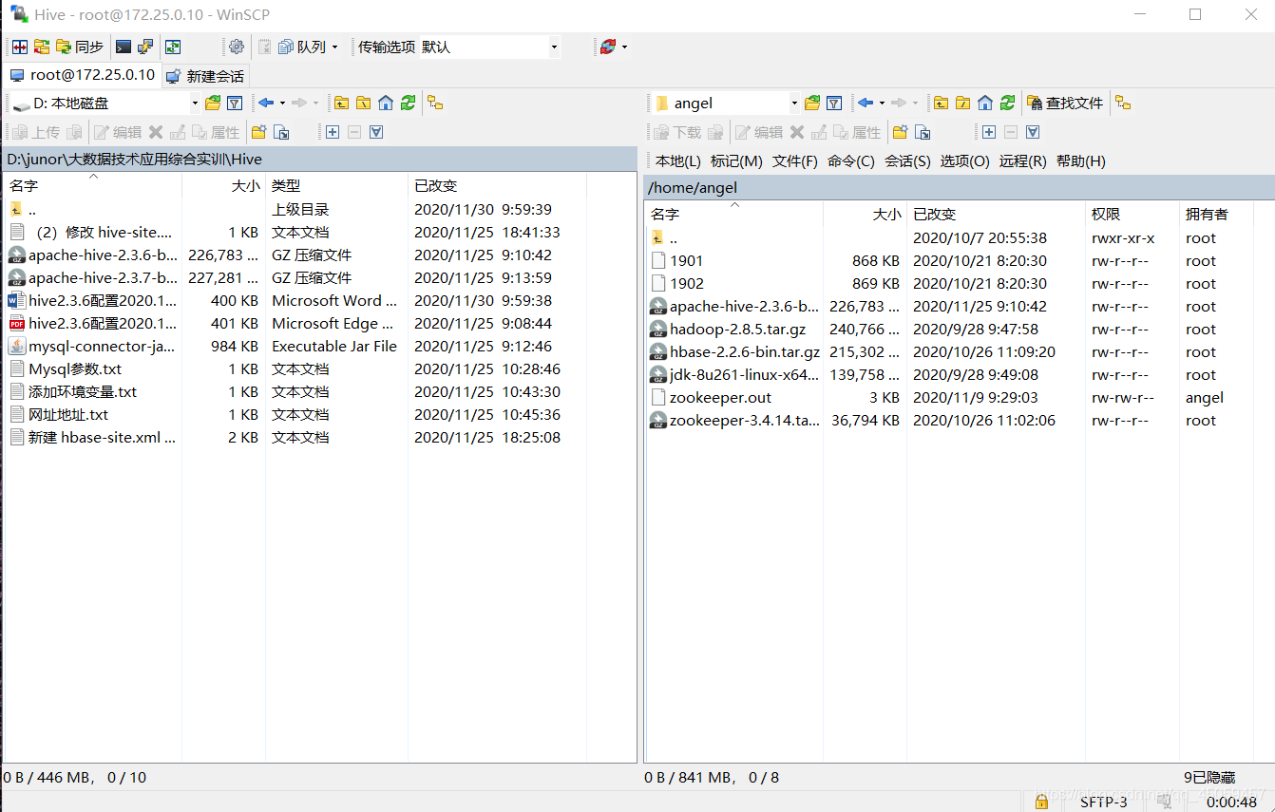Go back in the local panel history
The width and height of the screenshot is (1275, 812).
[x=265, y=103]
